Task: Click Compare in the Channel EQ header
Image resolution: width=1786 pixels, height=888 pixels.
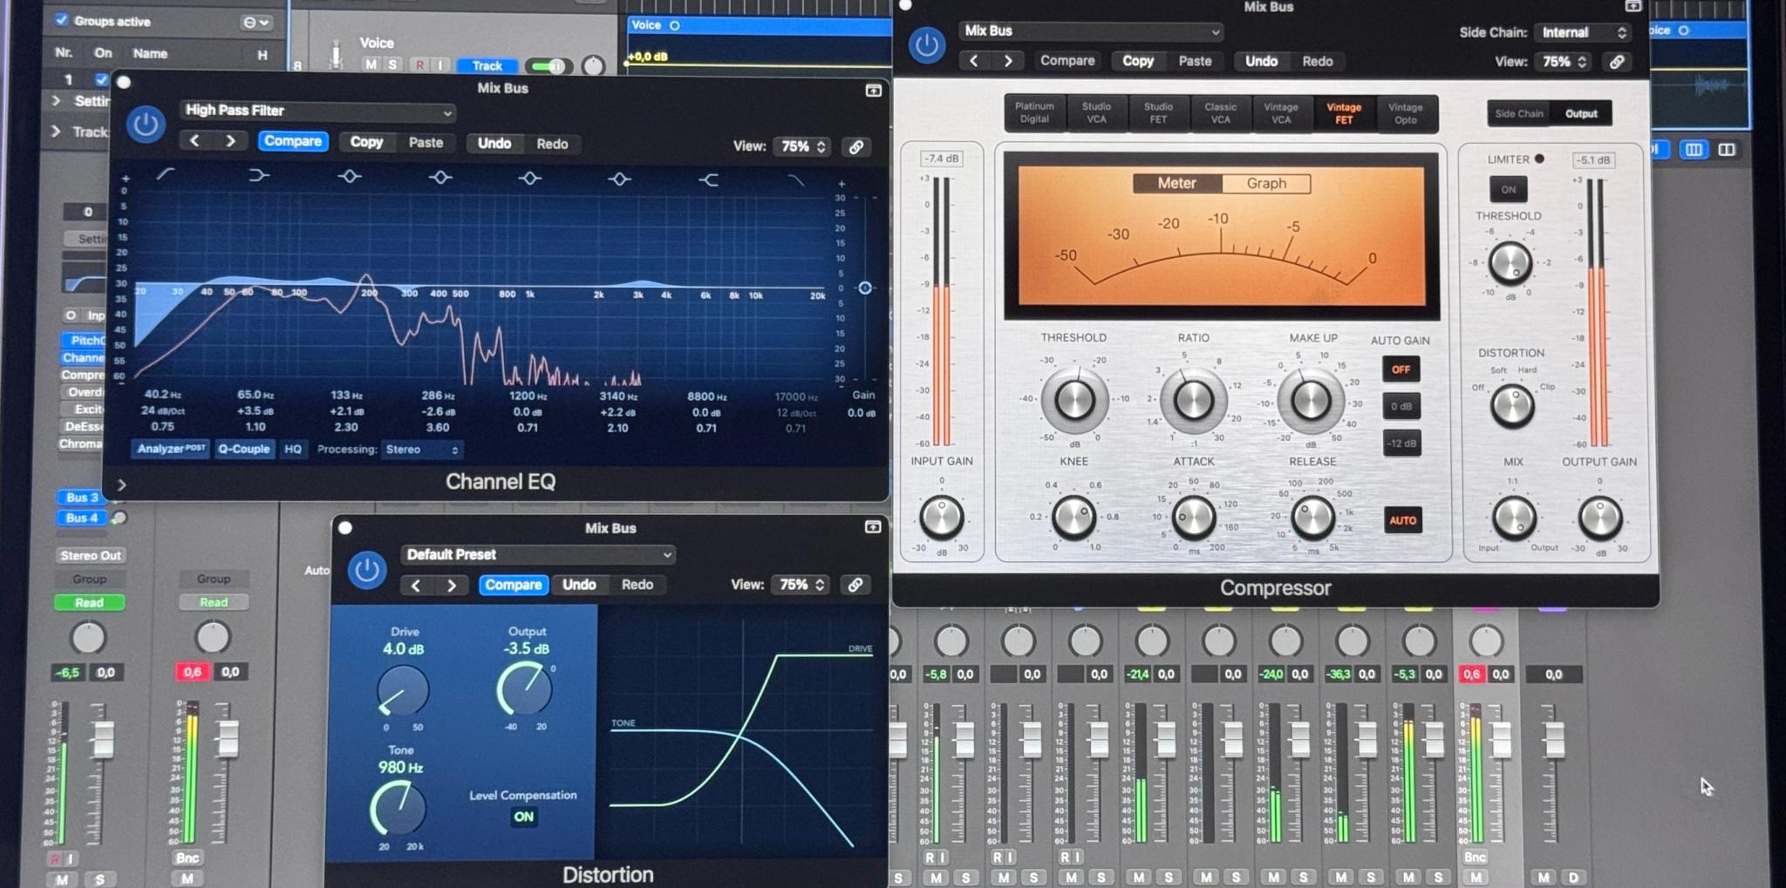Action: [293, 140]
